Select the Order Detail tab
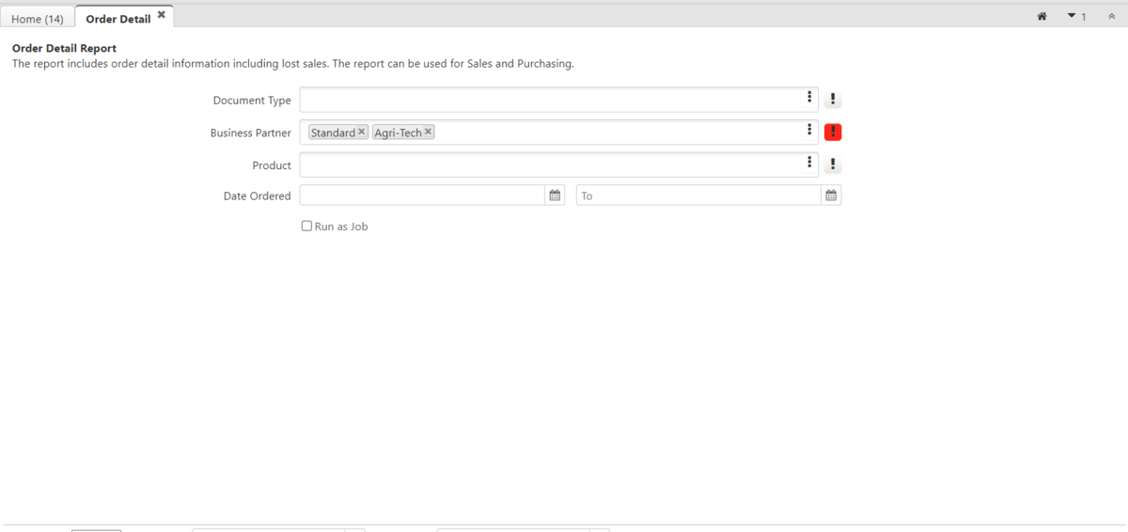Viewport: 1128px width, 532px height. (117, 19)
